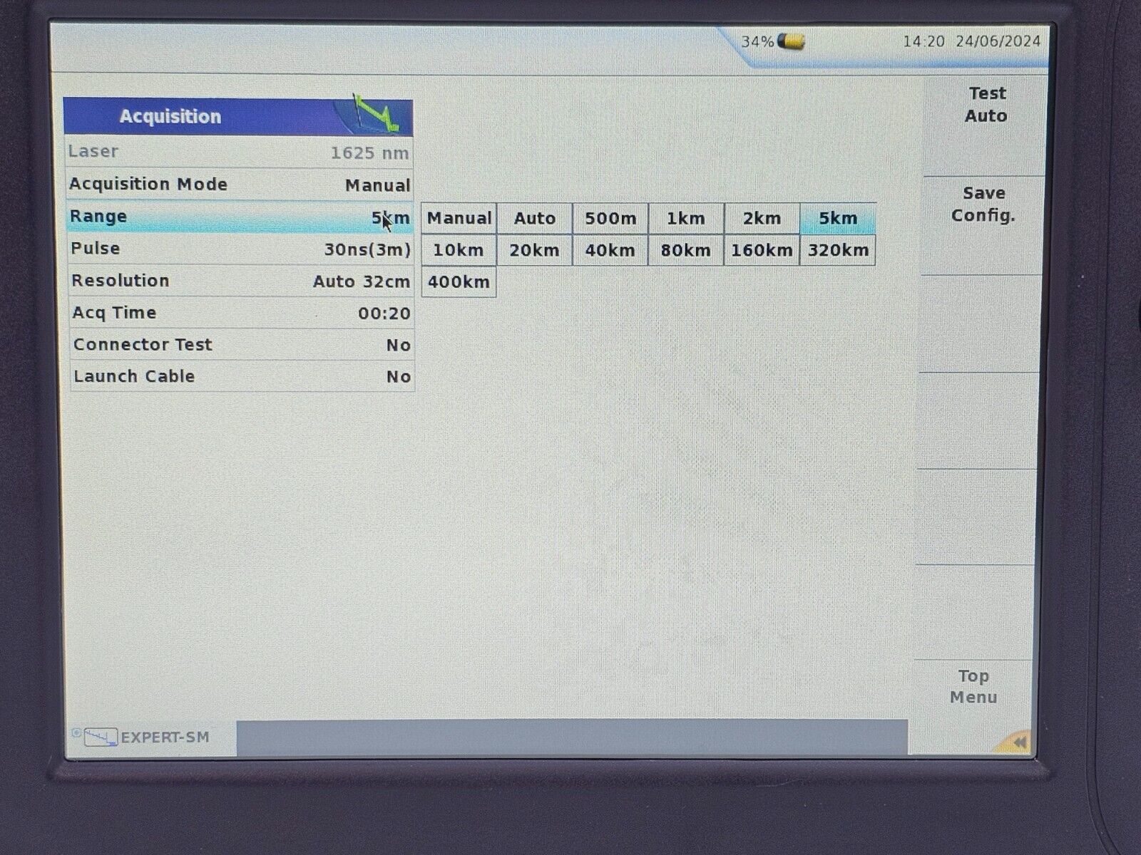The width and height of the screenshot is (1141, 855).
Task: Click the battery level indicator icon
Action: point(789,42)
